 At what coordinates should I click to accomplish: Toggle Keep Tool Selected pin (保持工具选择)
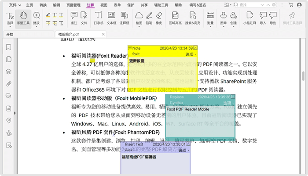pyautogui.click(x=292, y=18)
